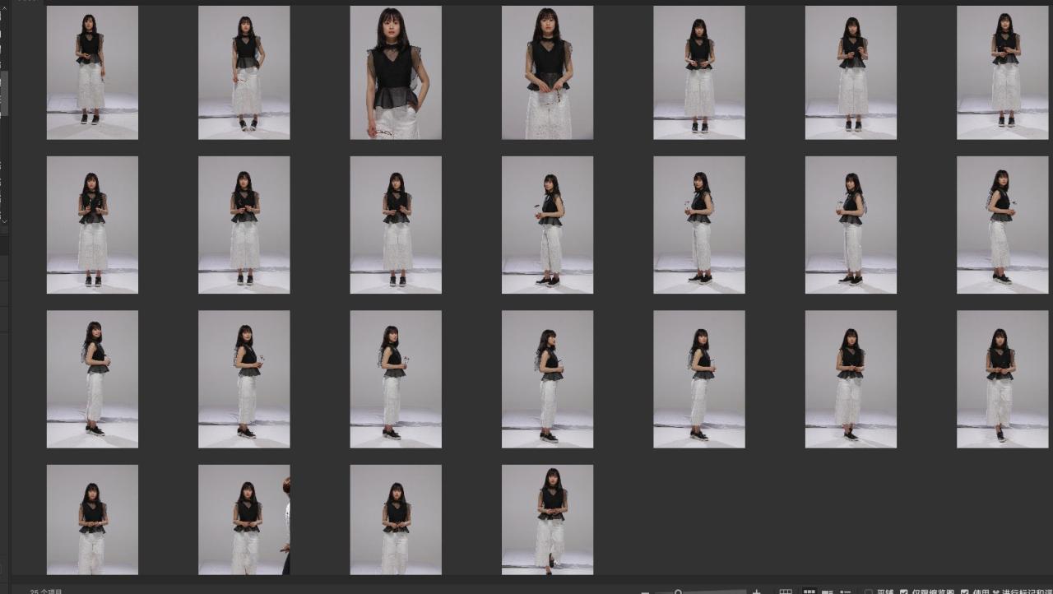Select the last thumbnail in the second row
Image resolution: width=1053 pixels, height=594 pixels.
pos(1002,225)
